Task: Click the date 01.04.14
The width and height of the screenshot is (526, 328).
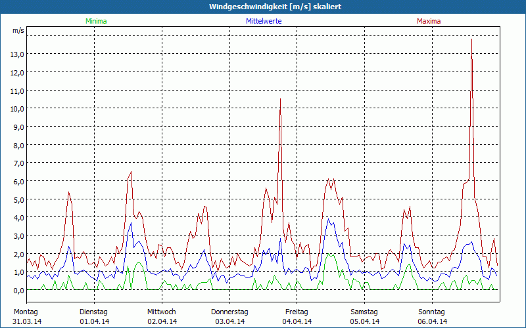Action: tap(95, 321)
